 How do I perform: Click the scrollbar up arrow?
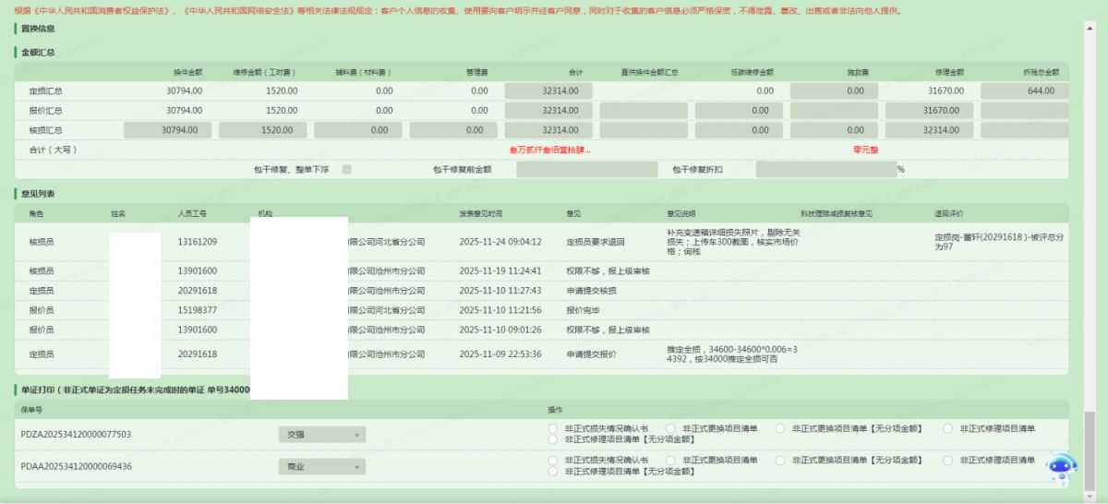1090,27
